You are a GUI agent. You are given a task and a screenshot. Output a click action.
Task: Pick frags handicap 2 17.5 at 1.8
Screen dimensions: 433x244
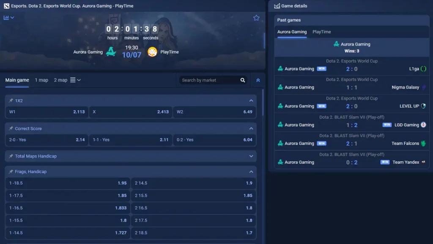[194, 220]
